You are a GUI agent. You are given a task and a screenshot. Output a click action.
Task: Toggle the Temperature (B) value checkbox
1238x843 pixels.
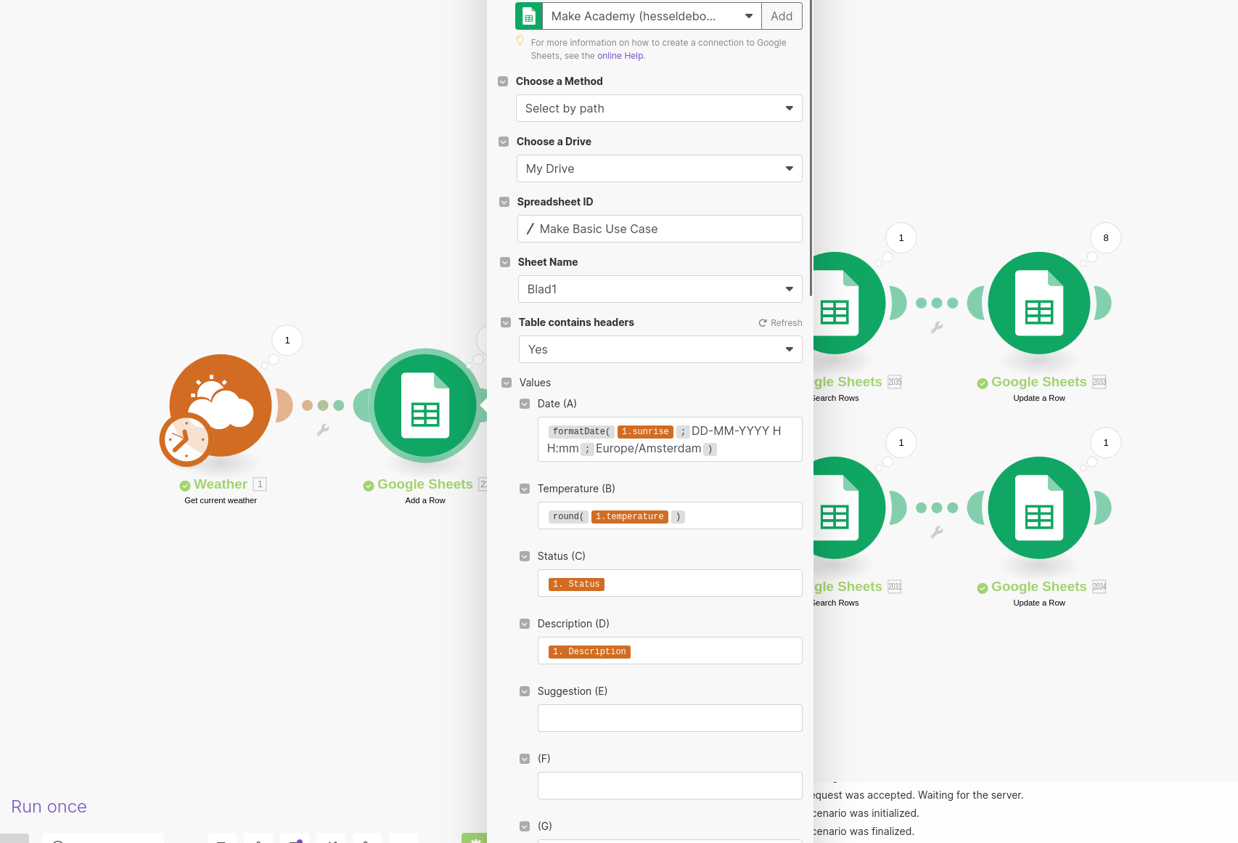525,489
